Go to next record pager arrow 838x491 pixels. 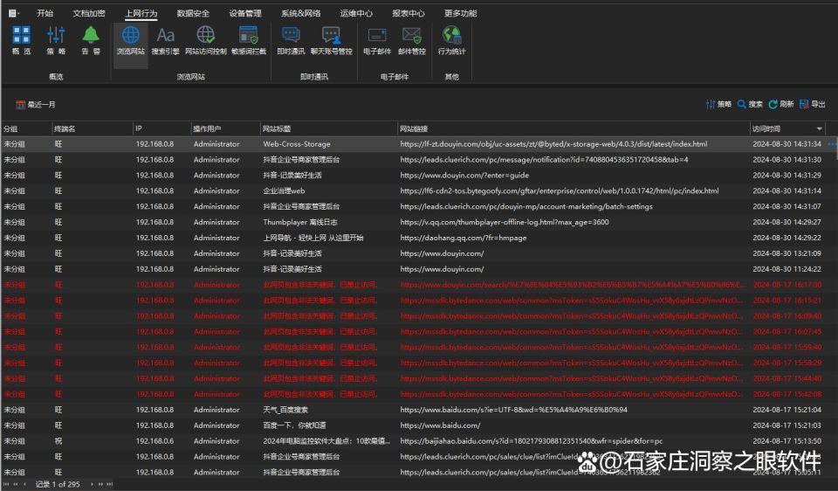92,484
